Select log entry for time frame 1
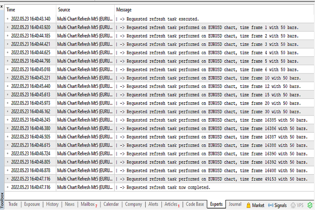 point(160,27)
